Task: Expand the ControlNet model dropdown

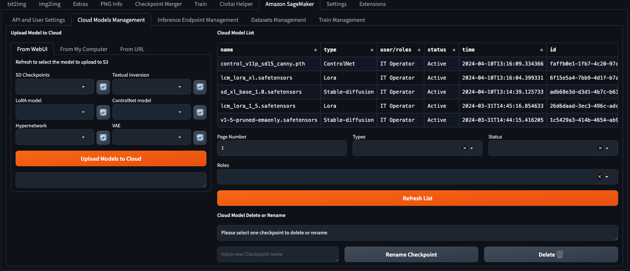Action: 151,112
